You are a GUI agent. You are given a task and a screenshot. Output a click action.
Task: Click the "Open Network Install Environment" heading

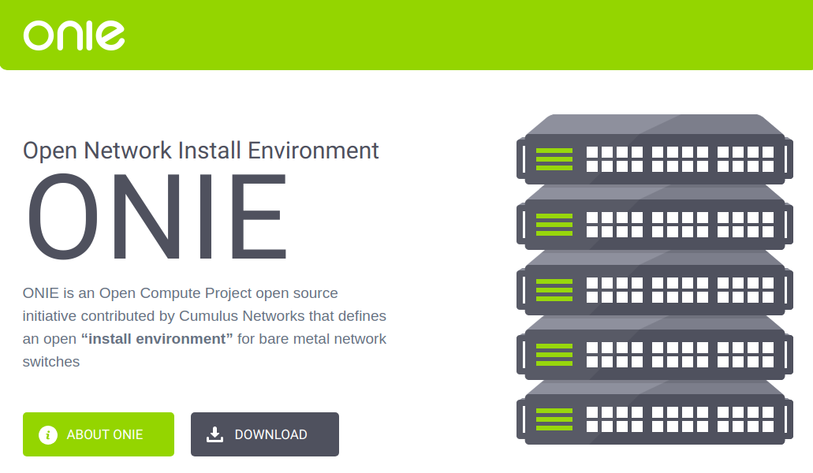click(200, 151)
